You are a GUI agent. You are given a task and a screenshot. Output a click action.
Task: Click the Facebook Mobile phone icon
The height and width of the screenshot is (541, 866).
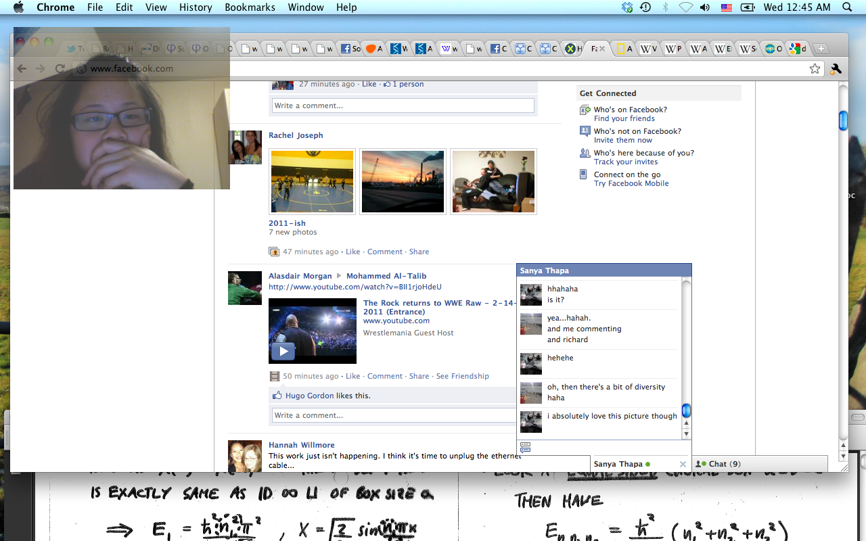[x=584, y=174]
